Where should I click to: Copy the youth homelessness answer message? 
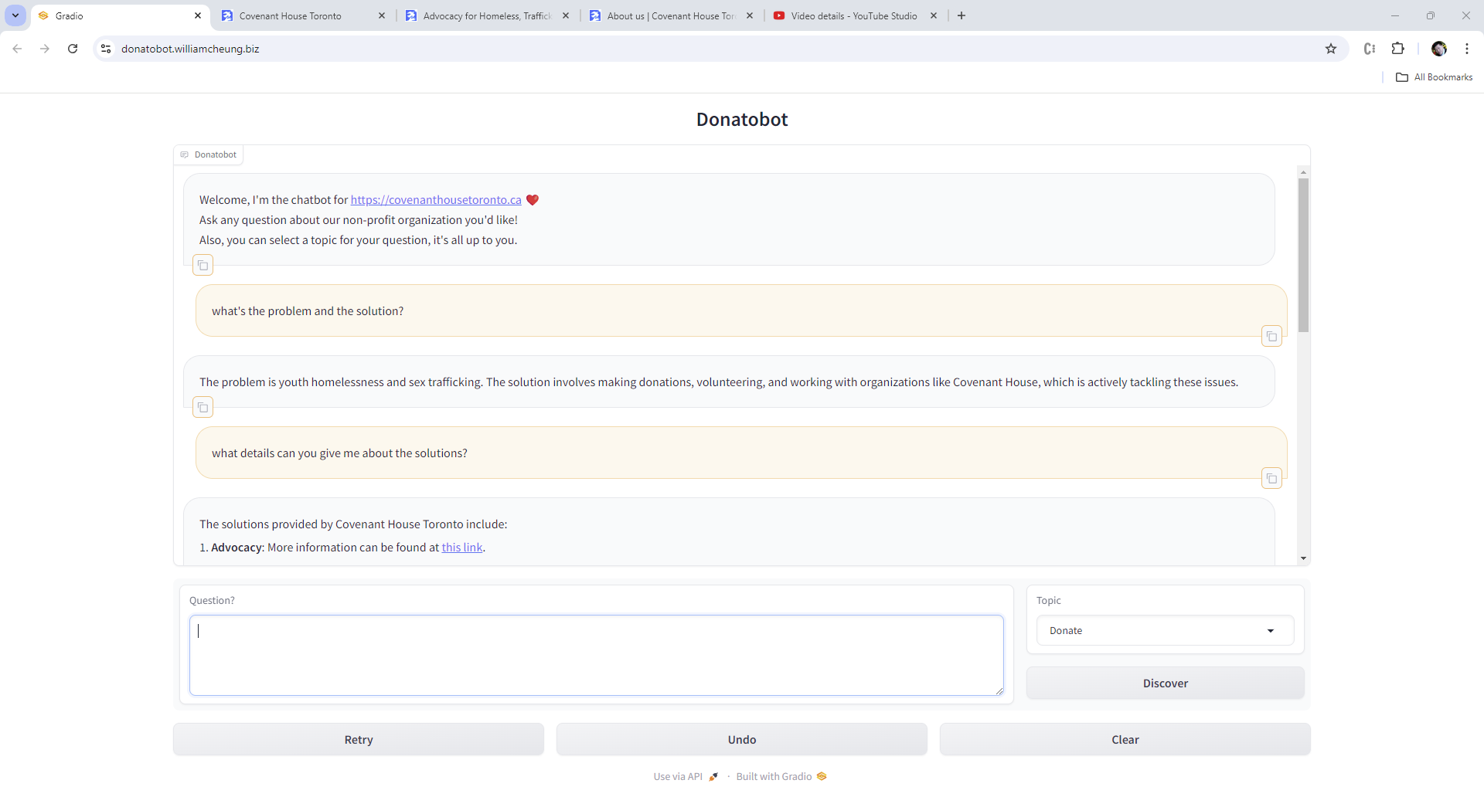point(203,408)
